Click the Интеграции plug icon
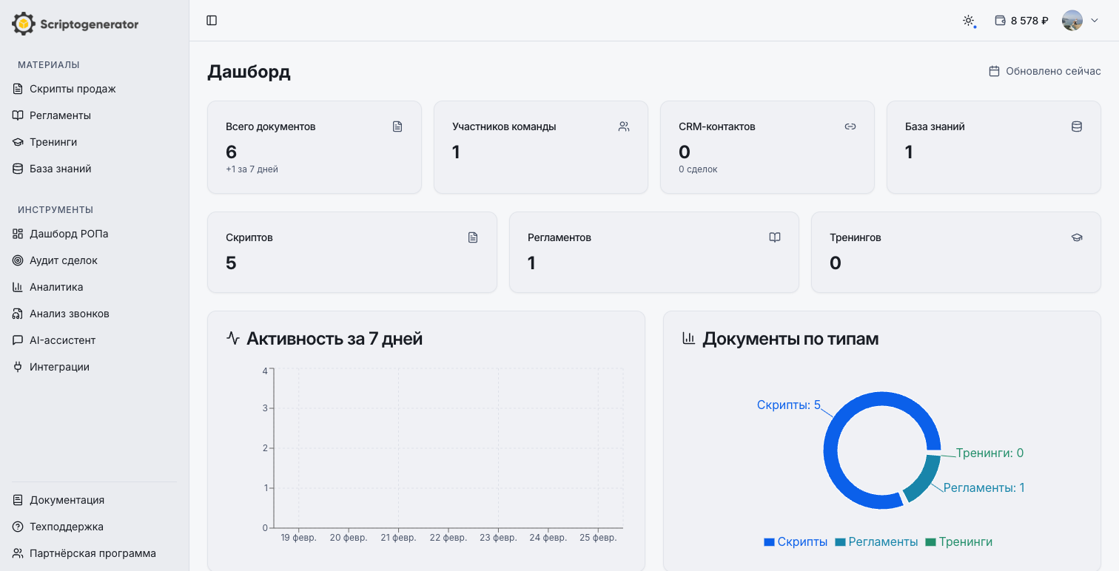Image resolution: width=1119 pixels, height=571 pixels. [x=18, y=367]
